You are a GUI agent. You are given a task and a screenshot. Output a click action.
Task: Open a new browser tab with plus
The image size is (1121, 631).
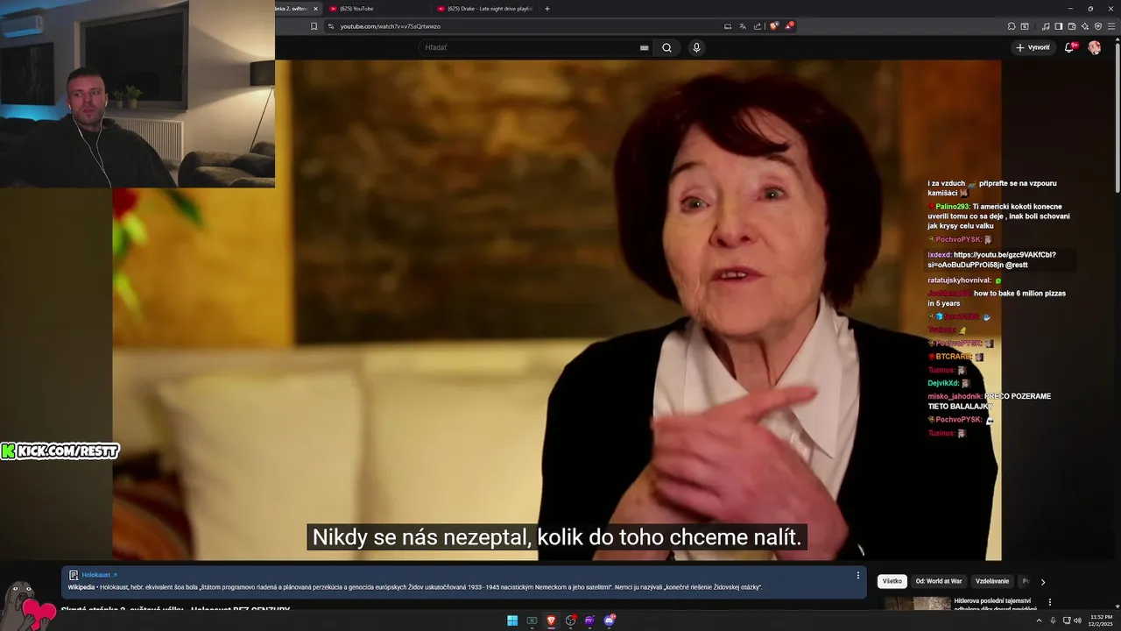click(547, 9)
